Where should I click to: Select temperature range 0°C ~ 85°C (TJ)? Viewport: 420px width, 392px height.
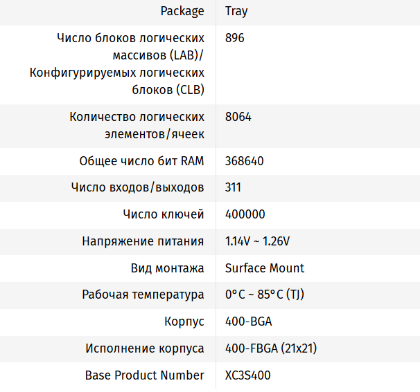pyautogui.click(x=265, y=295)
